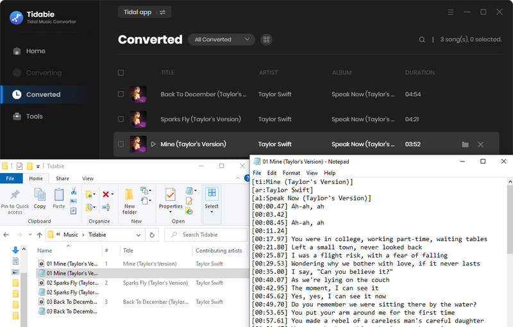Click the History icon in Open group

(x=189, y=211)
